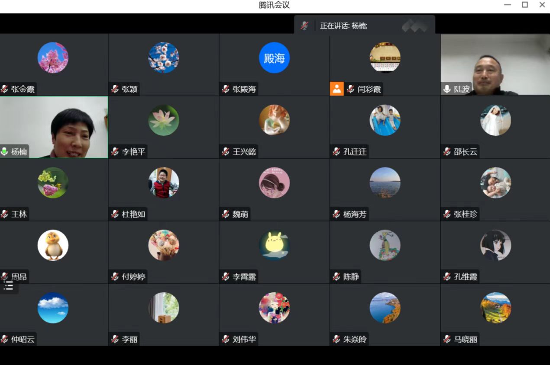
Task: Select 孔维霞's anime girl avatar
Action: click(495, 245)
